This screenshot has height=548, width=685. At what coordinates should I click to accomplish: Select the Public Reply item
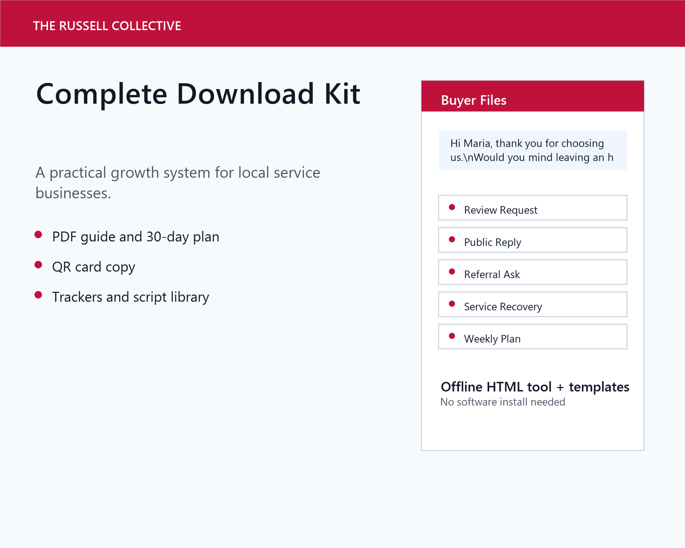click(x=532, y=240)
